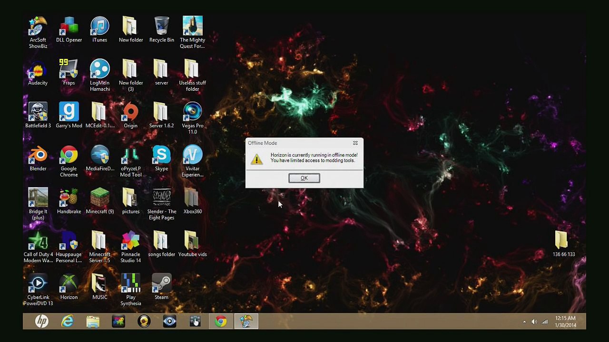Click OK in the Offline Mode dialog

pos(304,178)
